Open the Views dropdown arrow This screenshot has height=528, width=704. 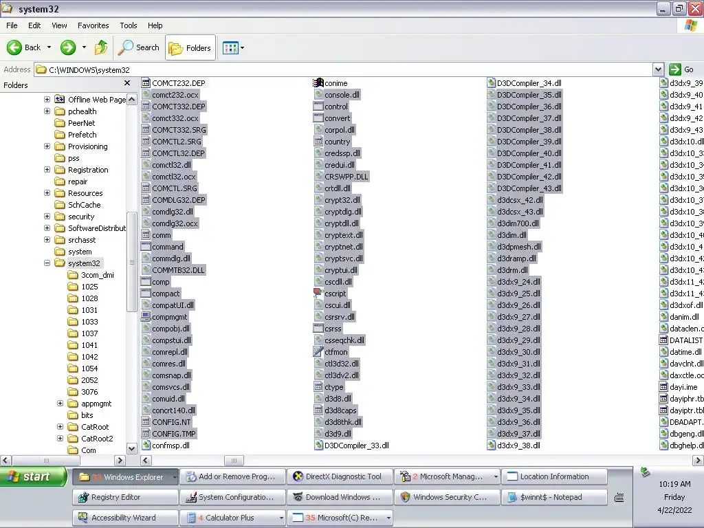(243, 47)
